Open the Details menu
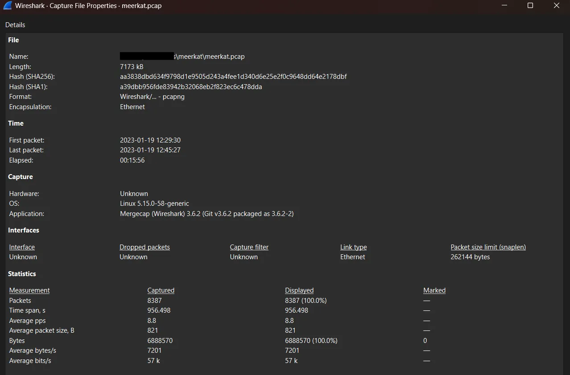The height and width of the screenshot is (375, 570). (15, 25)
